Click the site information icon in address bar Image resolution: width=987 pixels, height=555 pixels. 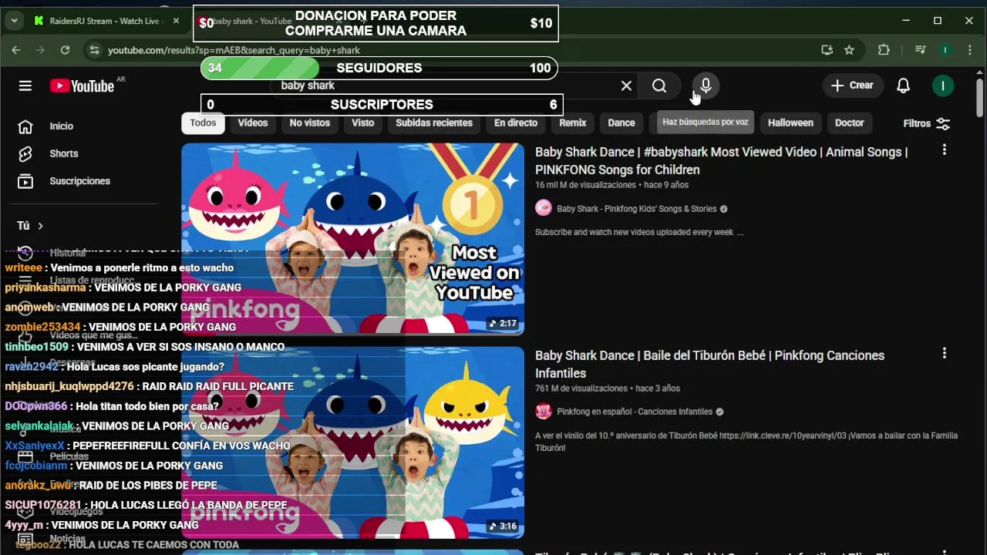coord(94,50)
